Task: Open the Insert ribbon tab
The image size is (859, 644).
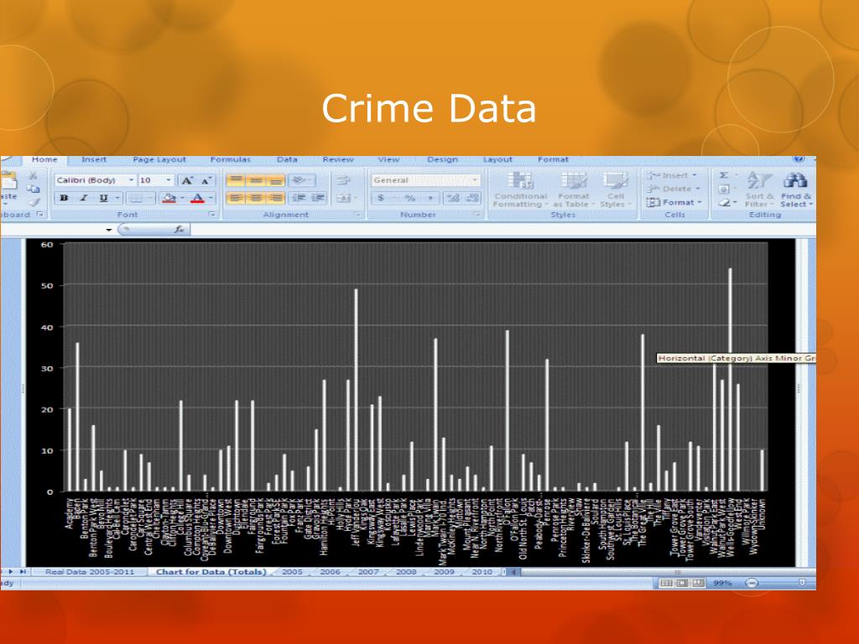Action: [x=94, y=159]
